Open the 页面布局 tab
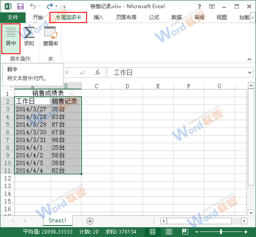 coord(126,17)
